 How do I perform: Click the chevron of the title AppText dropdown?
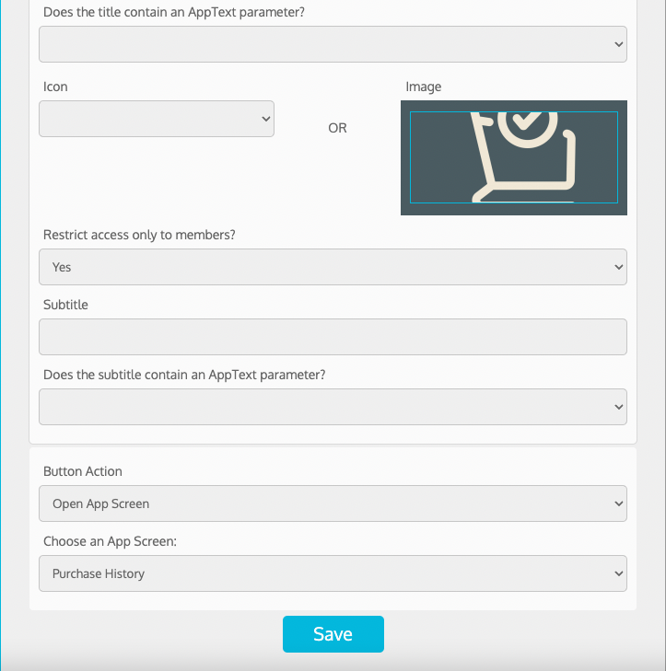pos(618,44)
